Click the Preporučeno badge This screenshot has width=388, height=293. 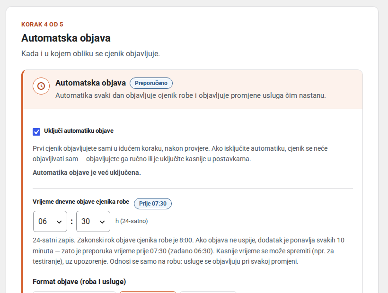point(151,83)
